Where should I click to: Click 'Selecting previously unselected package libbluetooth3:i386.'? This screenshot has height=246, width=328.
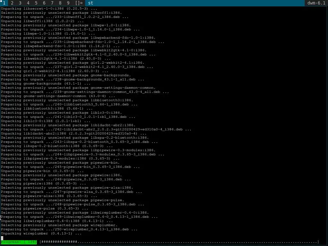click(x=67, y=100)
